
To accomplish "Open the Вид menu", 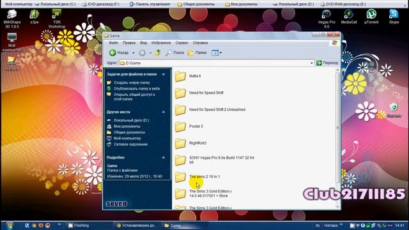I will coord(143,43).
